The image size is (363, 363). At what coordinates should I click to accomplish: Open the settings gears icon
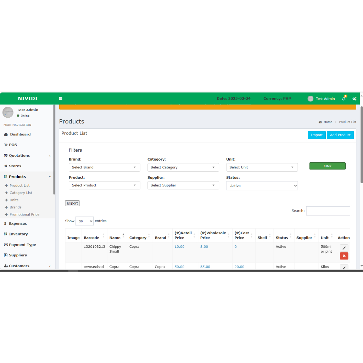click(354, 99)
